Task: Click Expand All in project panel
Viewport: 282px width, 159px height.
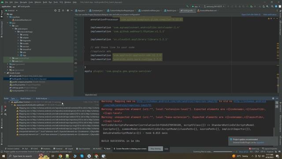Action: (x=59, y=11)
